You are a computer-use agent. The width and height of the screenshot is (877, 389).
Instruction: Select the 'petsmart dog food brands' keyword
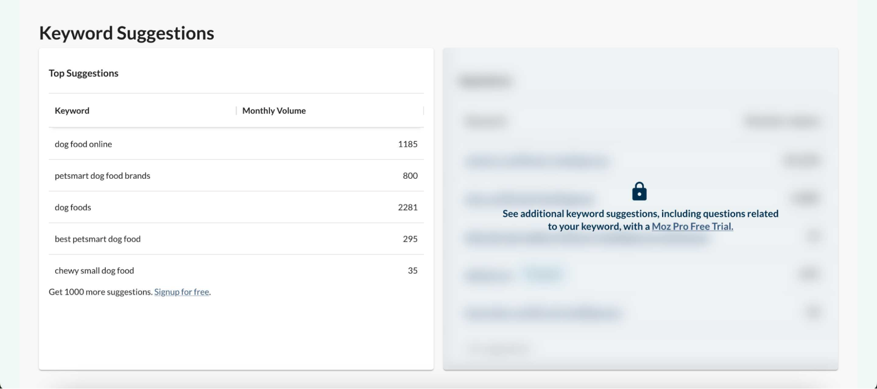[x=102, y=176]
